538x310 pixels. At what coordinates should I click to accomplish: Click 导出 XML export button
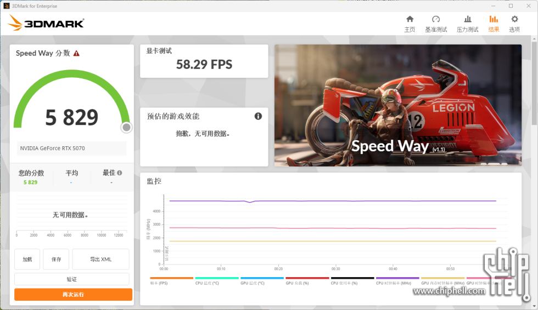click(100, 260)
